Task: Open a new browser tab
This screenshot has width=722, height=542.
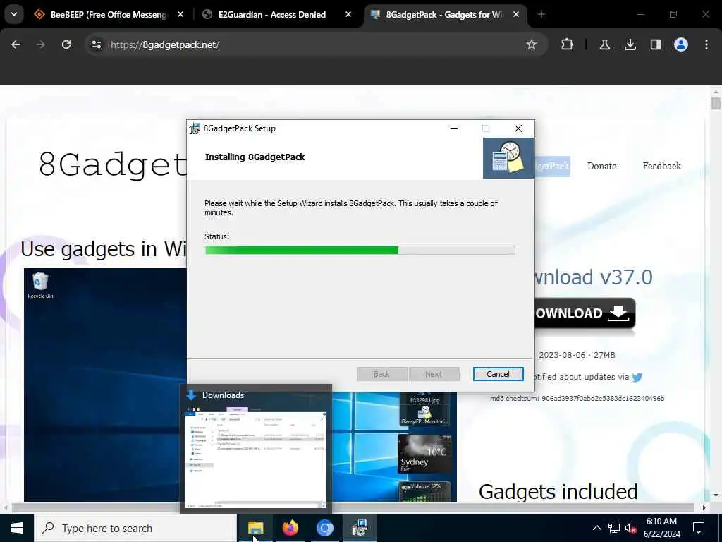Action: click(541, 15)
